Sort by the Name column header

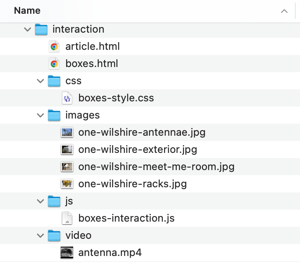[27, 10]
